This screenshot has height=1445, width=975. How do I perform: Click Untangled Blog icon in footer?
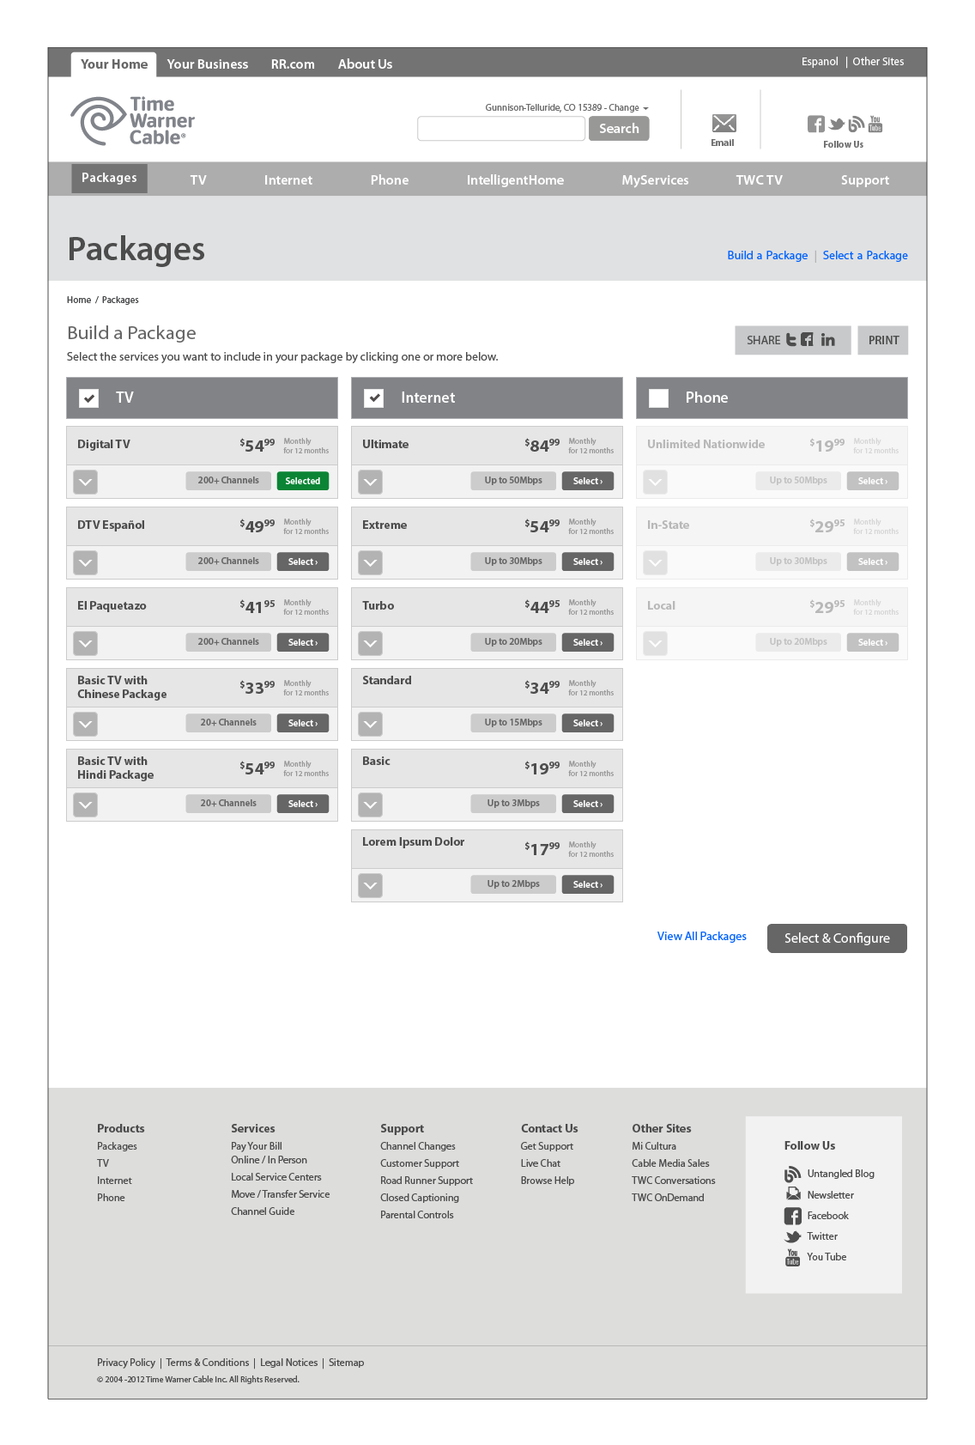pyautogui.click(x=792, y=1174)
